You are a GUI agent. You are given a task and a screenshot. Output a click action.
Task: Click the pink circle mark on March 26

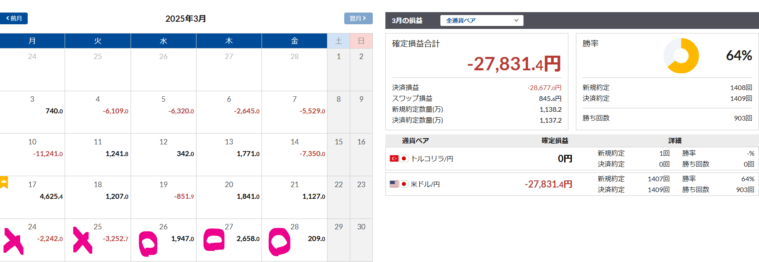(x=148, y=244)
